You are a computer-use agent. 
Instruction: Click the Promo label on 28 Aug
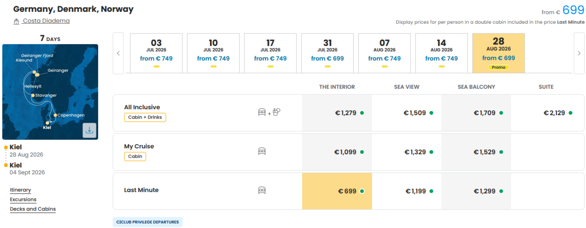click(x=499, y=67)
